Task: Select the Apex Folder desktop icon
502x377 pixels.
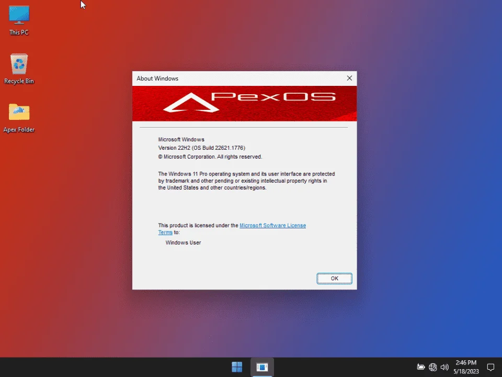Action: (19, 118)
